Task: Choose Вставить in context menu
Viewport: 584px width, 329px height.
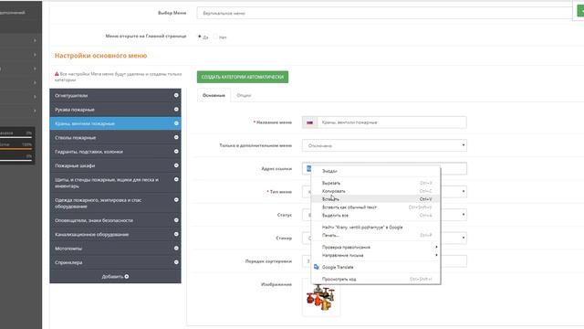Action: click(376, 199)
